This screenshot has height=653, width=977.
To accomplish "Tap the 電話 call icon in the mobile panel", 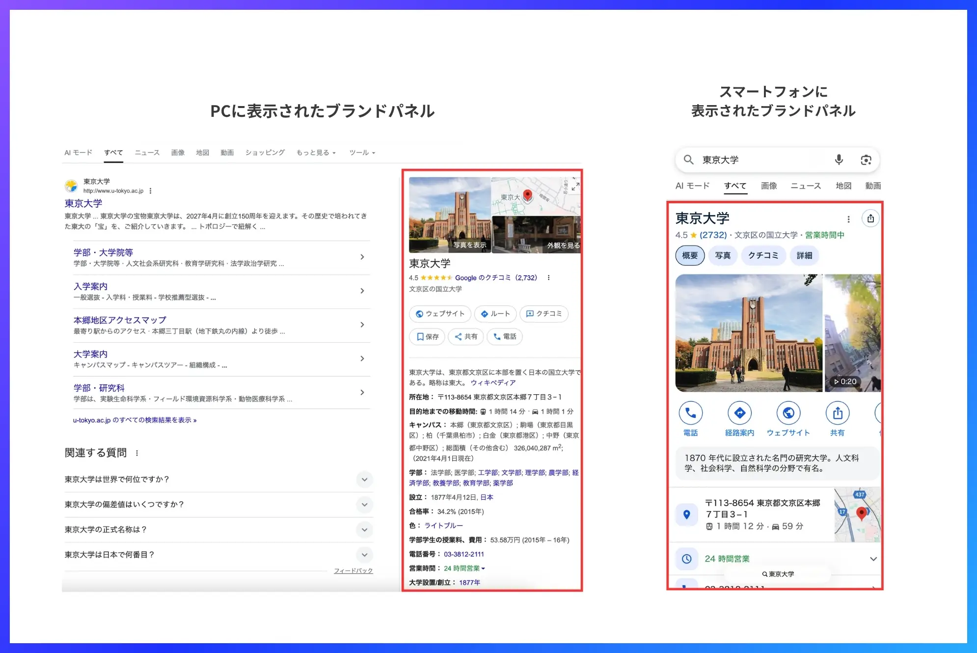I will coord(691,414).
